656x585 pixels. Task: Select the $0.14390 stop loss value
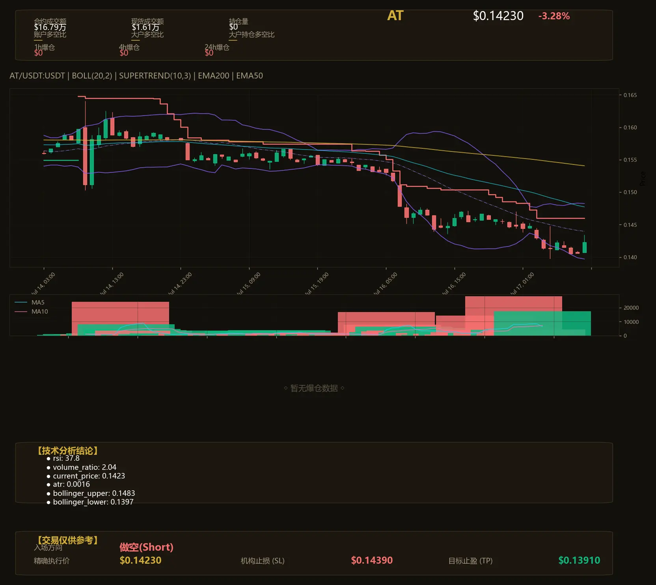(372, 561)
